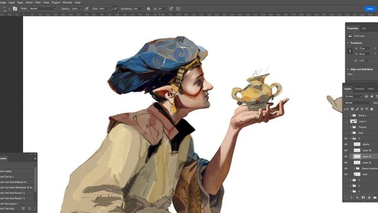Delete tool preset trash icon
Screen dimensions: 378x213
[x=30, y=208]
